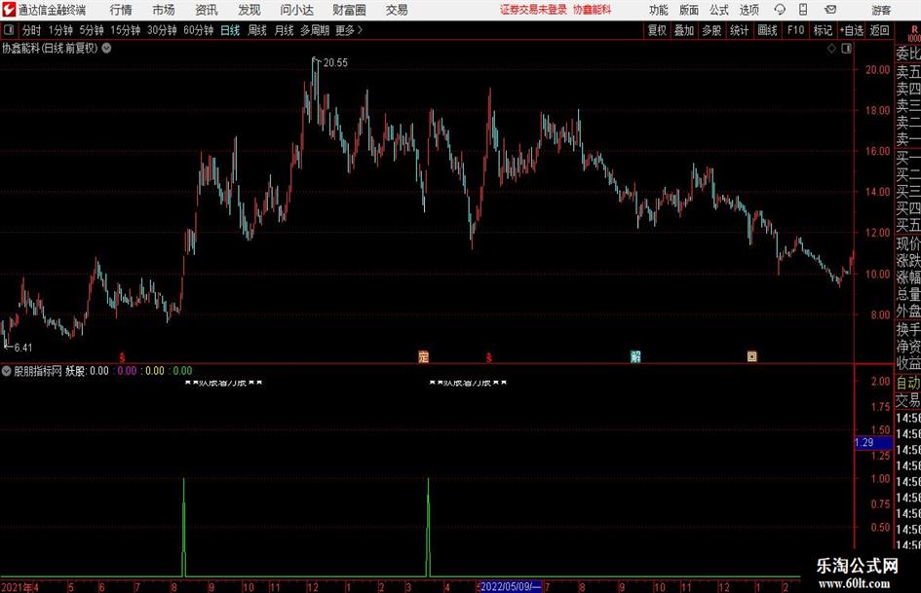Open the 行情 menu
921x593 pixels.
click(121, 10)
